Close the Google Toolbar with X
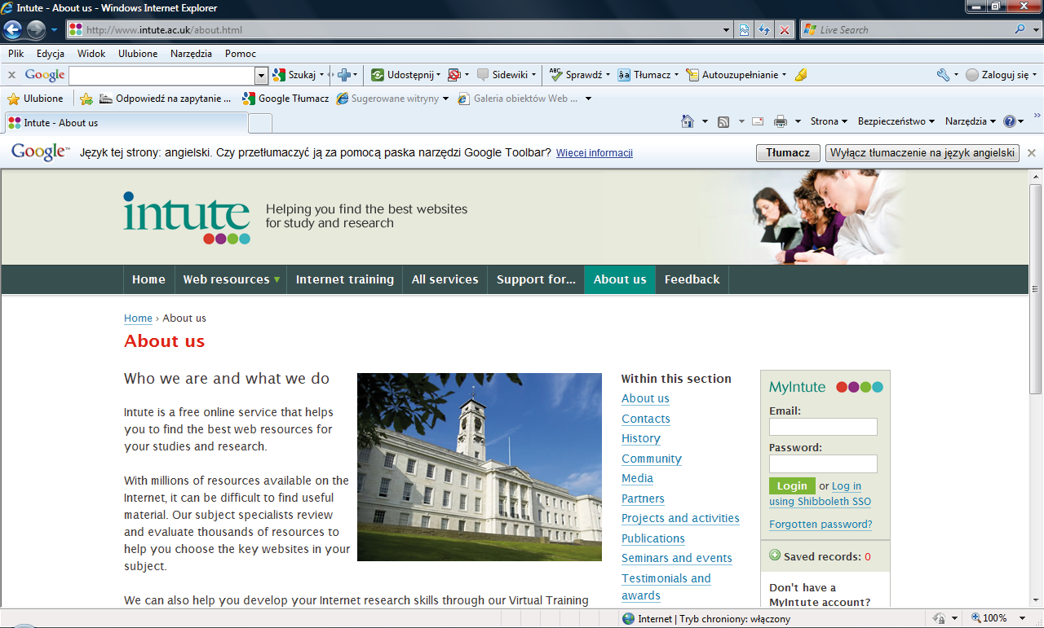Screen dimensions: 1044x628 click(x=11, y=75)
